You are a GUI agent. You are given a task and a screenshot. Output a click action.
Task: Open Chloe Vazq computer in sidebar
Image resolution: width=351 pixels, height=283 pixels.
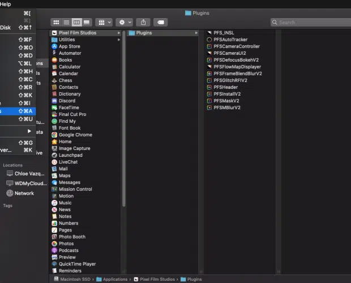tap(25, 174)
